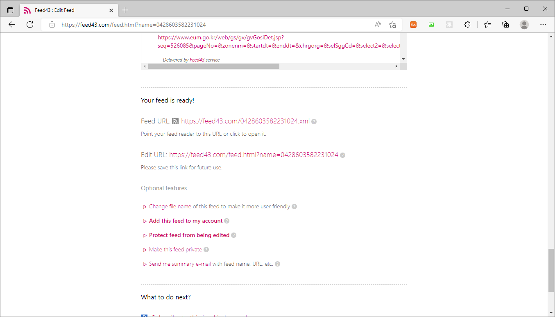Screen dimensions: 555x317
Task: Expand Add this feed option triangle
Action: coord(145,221)
